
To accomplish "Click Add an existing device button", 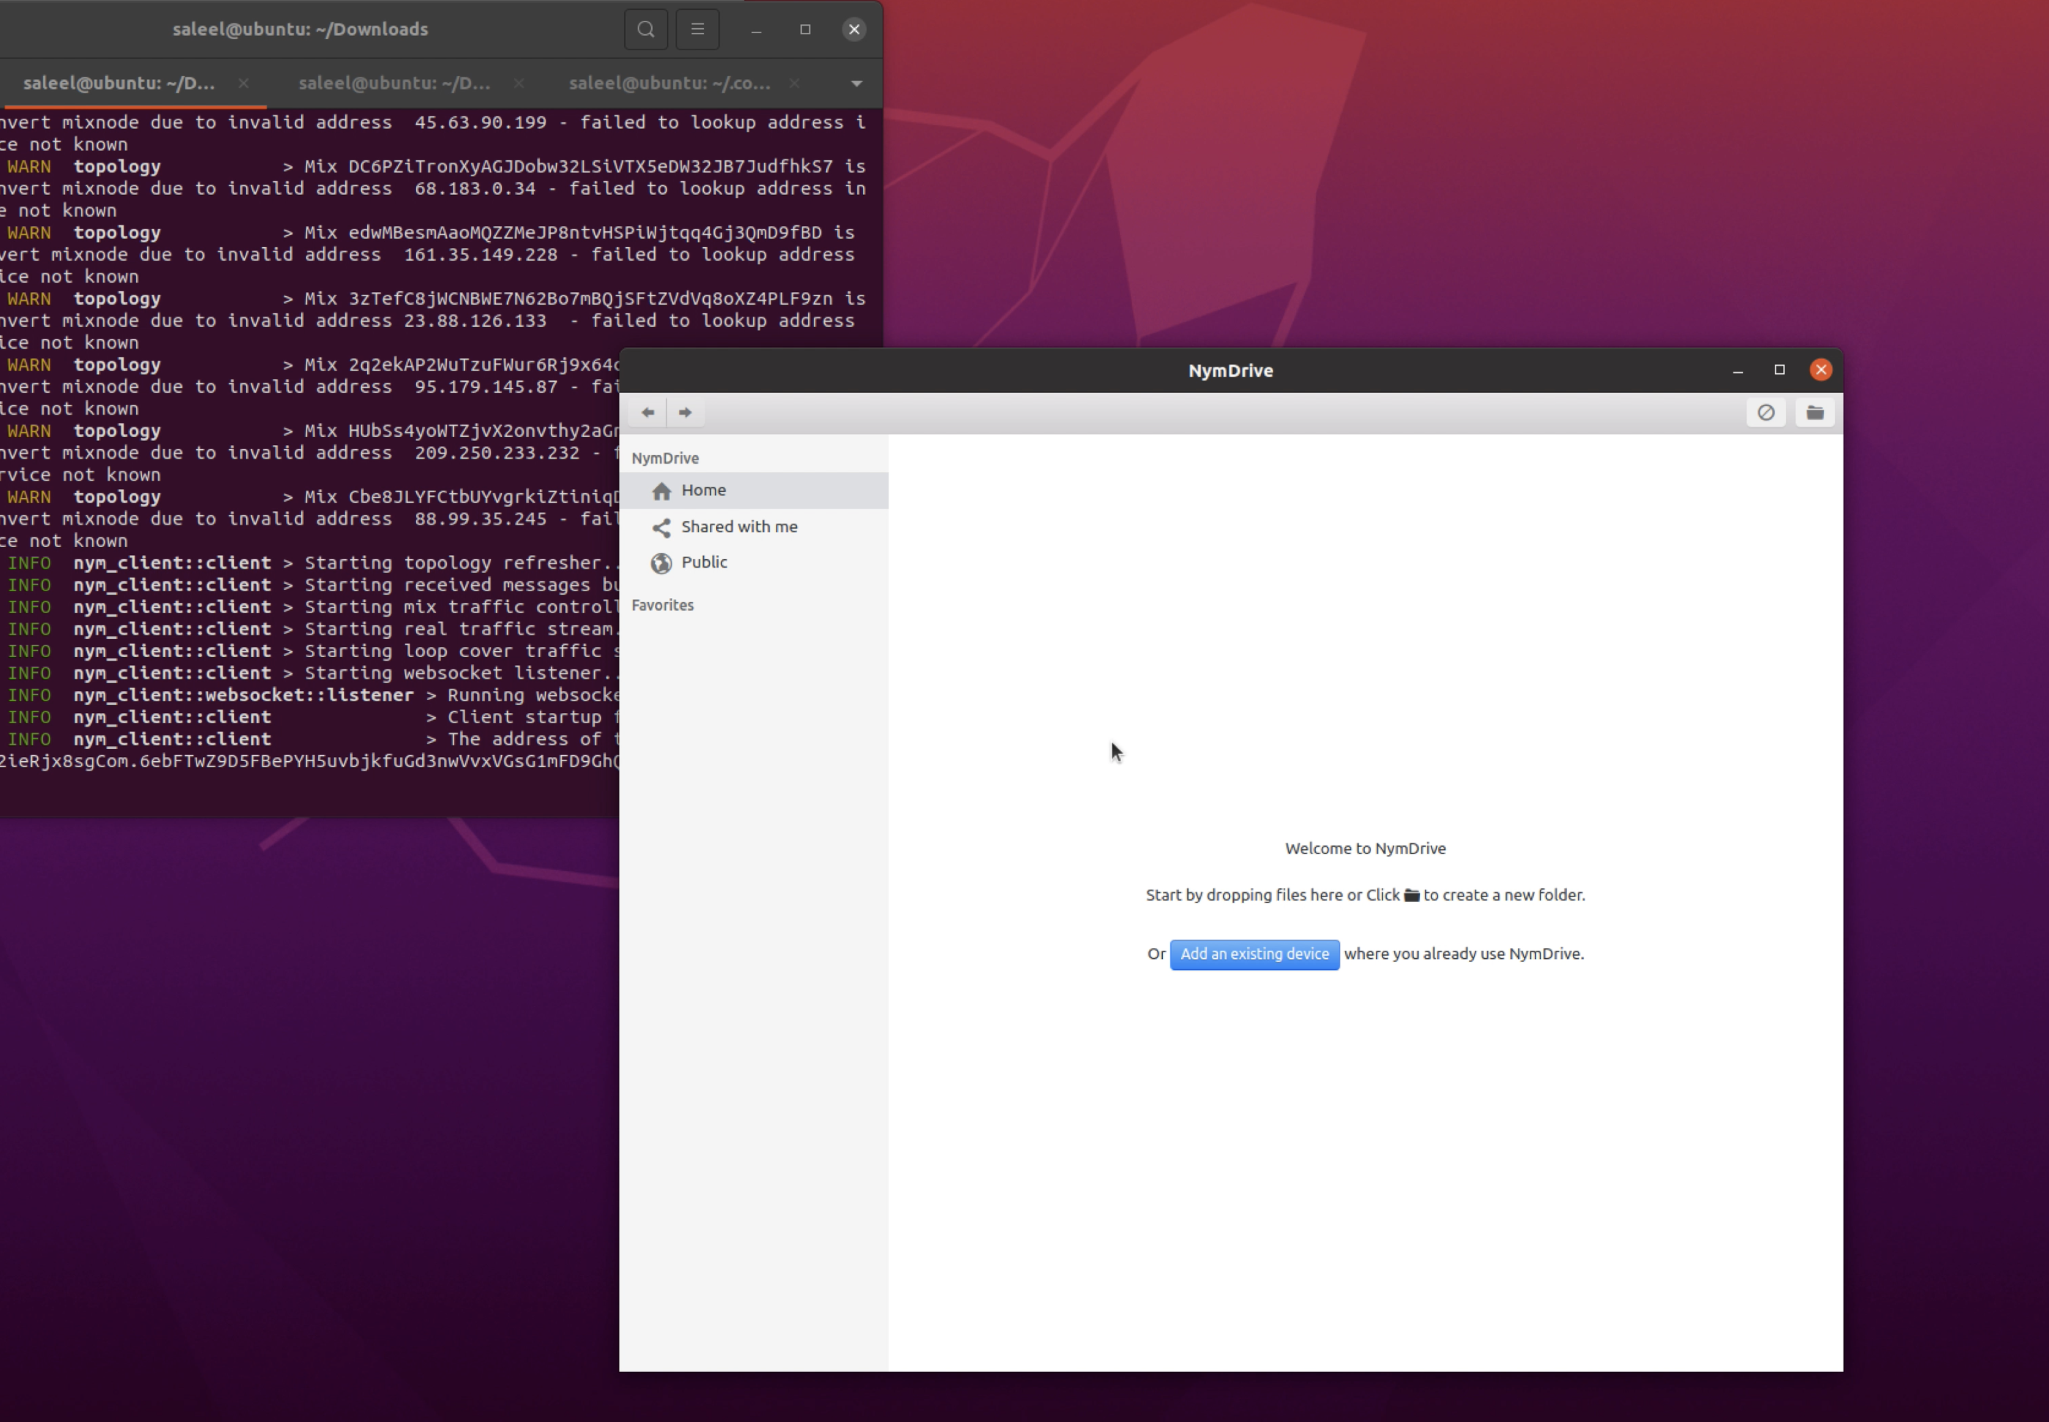I will 1254,955.
